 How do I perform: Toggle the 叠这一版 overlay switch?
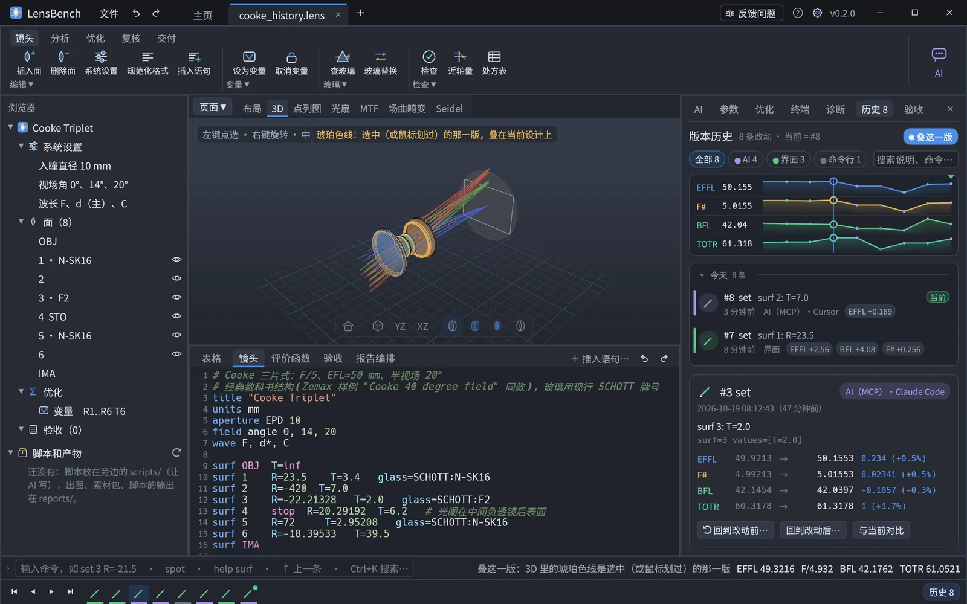(930, 137)
